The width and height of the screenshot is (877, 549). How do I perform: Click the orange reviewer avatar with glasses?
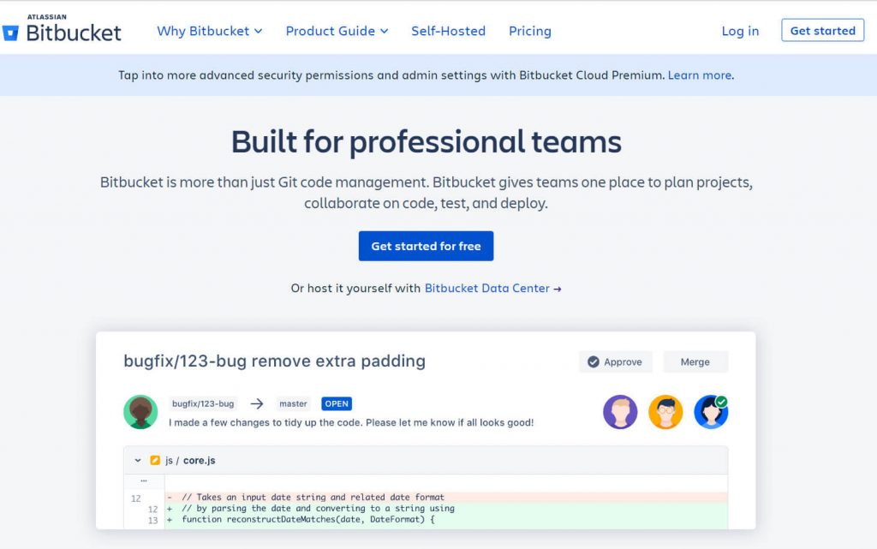(665, 412)
